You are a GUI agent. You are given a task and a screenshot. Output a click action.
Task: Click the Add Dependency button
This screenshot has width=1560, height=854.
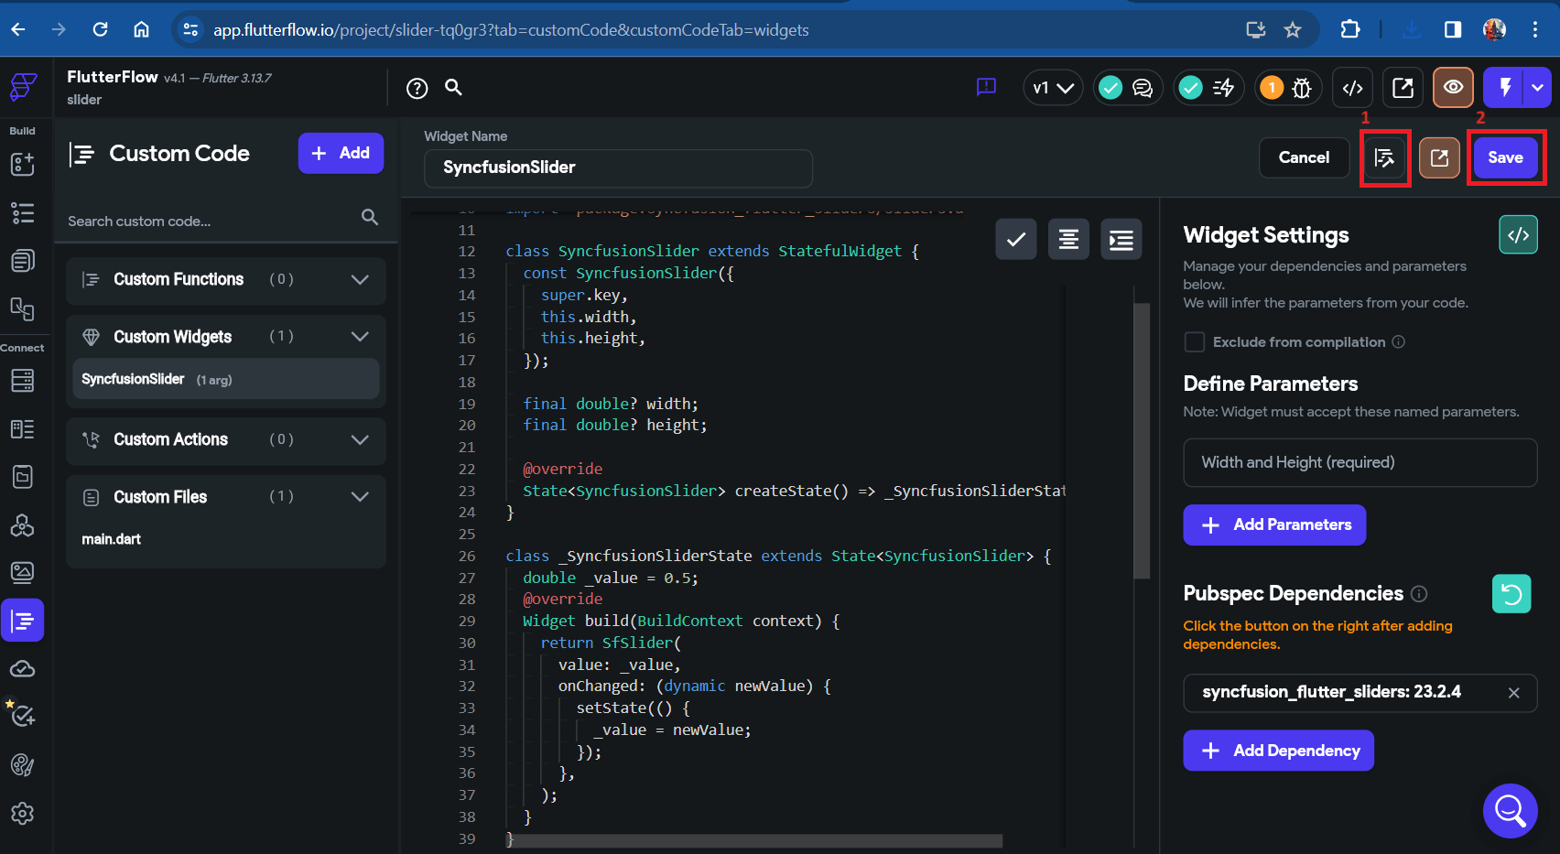coord(1278,751)
